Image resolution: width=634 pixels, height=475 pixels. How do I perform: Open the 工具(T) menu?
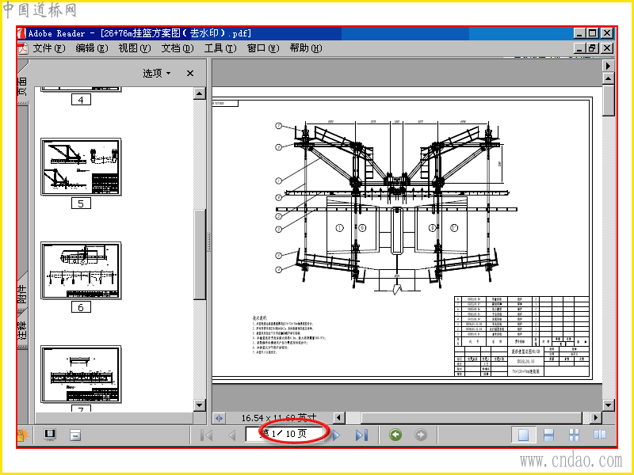(x=220, y=48)
